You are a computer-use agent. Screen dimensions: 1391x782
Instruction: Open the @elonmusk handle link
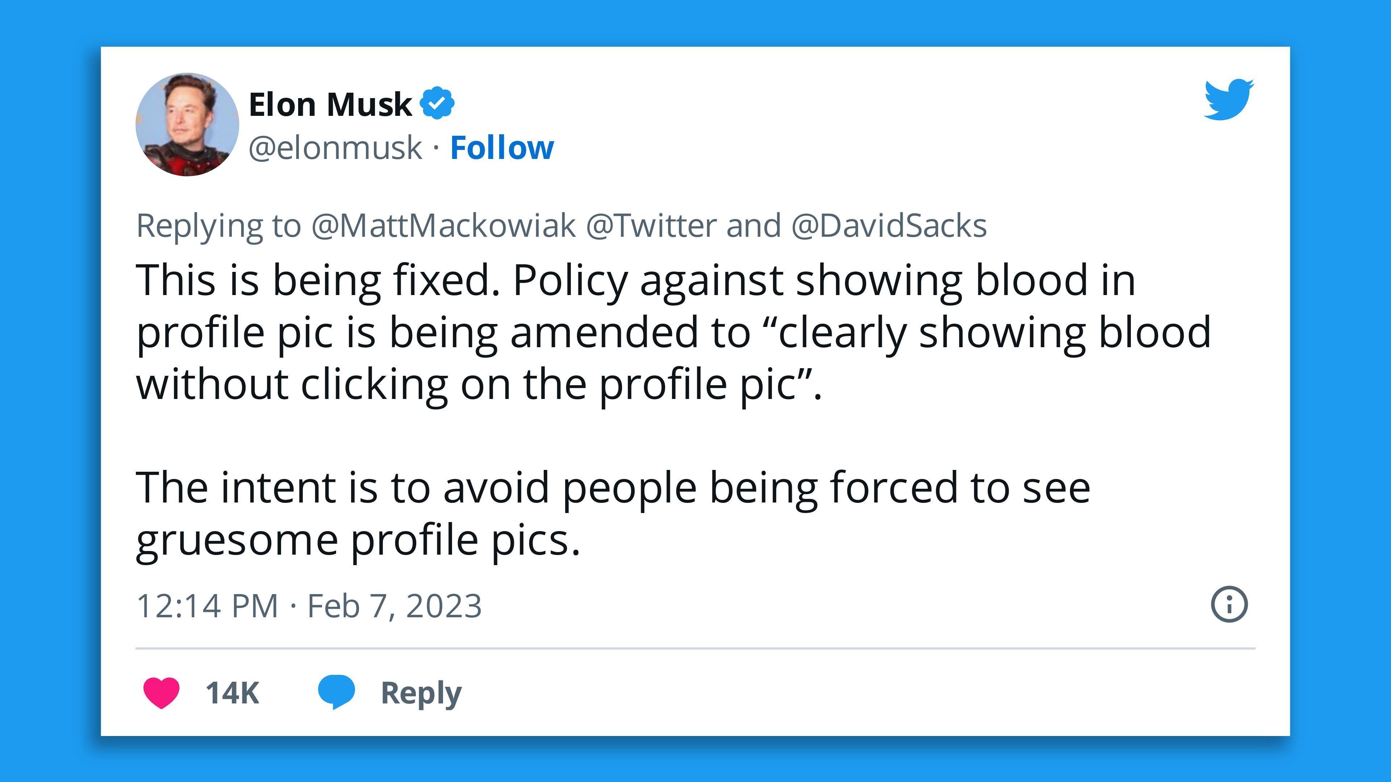pyautogui.click(x=335, y=148)
